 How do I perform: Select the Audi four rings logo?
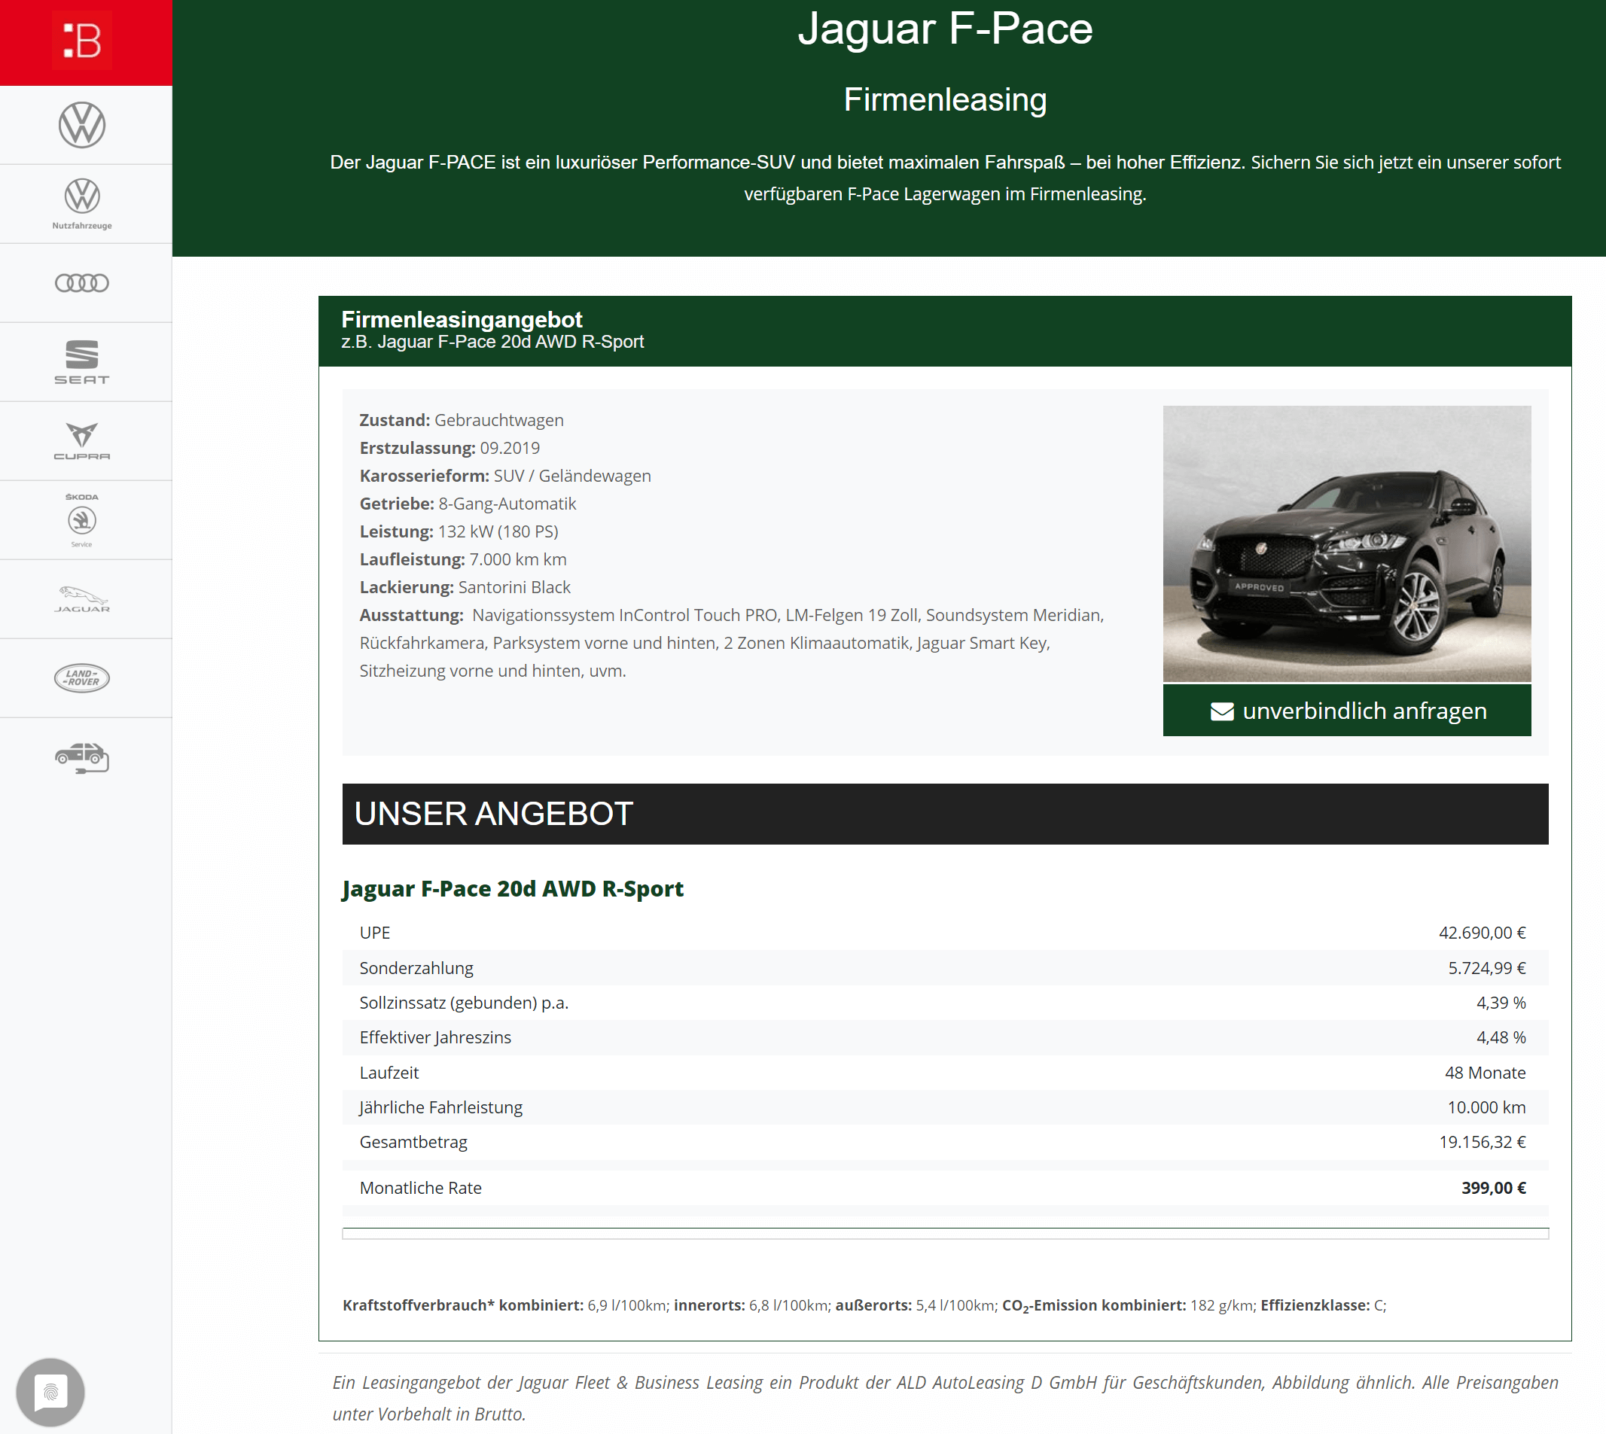click(82, 283)
